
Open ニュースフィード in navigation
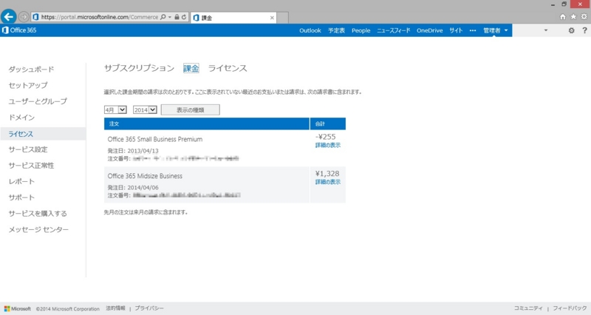click(394, 30)
